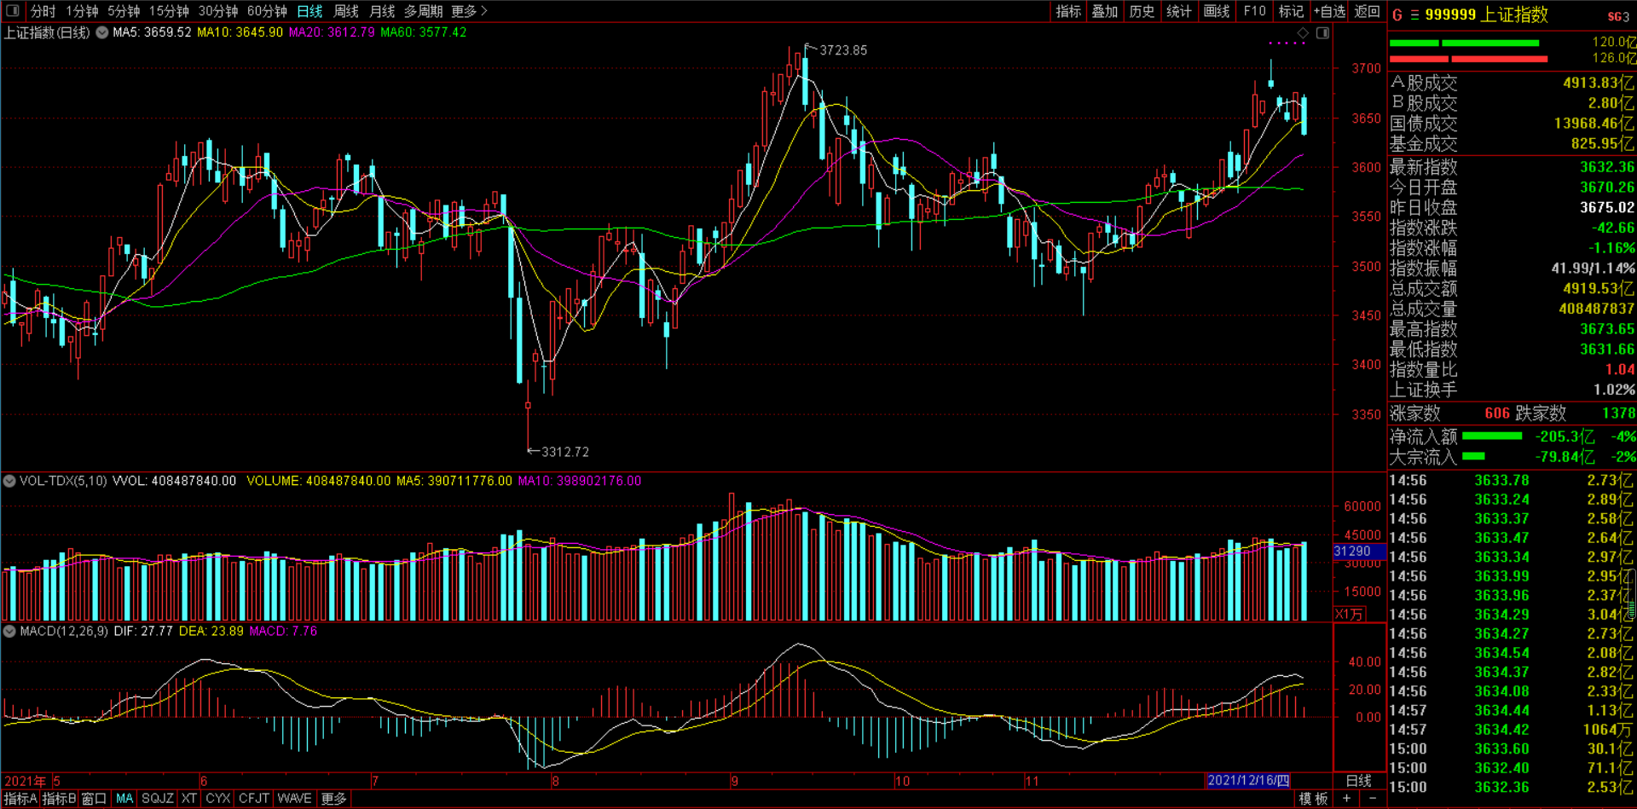Click the 3723.85 high price annotation

pos(843,50)
